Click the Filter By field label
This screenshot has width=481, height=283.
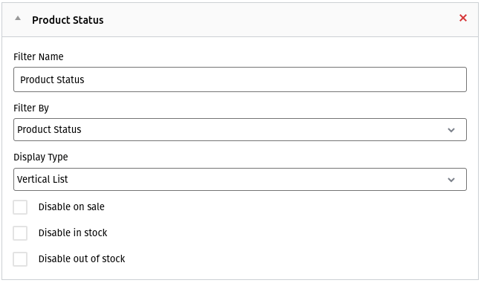coord(31,108)
